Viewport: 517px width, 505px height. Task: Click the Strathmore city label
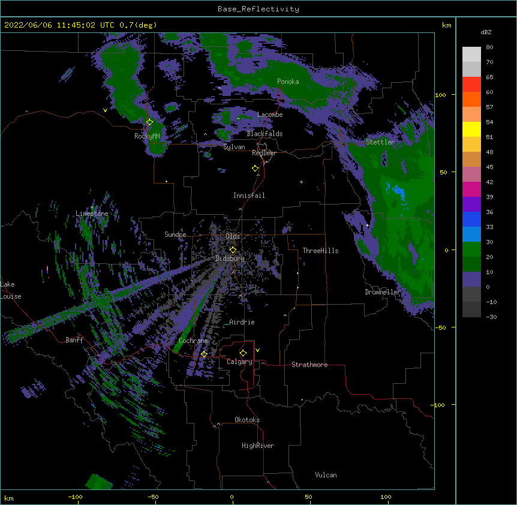point(309,365)
